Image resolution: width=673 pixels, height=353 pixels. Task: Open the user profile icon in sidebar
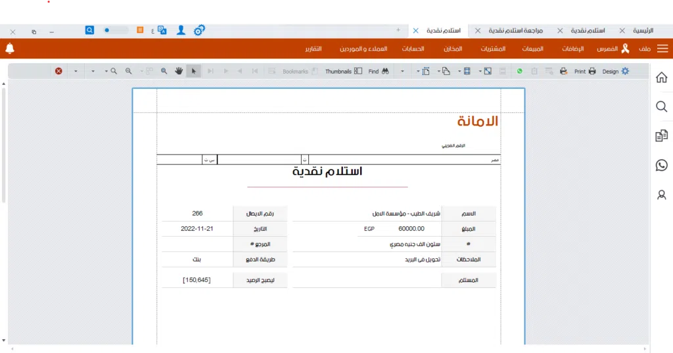click(661, 195)
